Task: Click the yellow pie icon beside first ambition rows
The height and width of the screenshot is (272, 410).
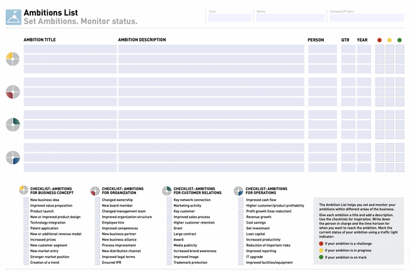Action: coord(13,59)
